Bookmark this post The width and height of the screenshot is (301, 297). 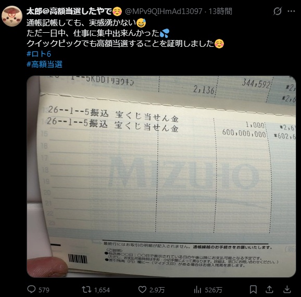(x=253, y=289)
